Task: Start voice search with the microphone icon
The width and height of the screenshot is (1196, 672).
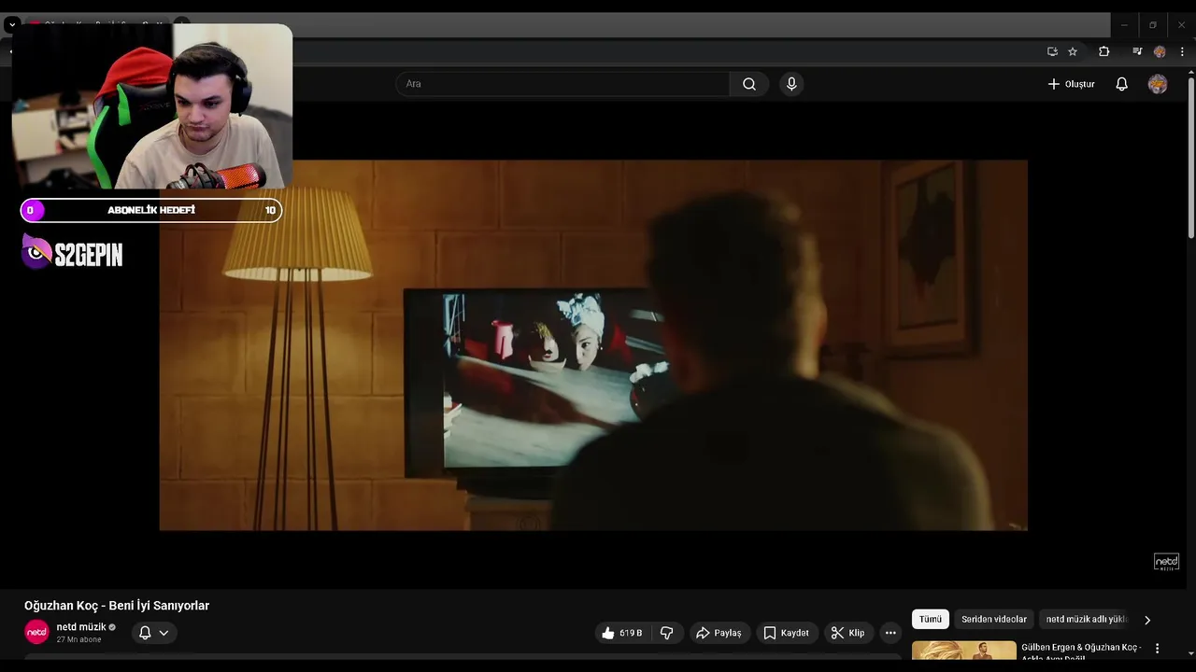Action: pos(791,84)
